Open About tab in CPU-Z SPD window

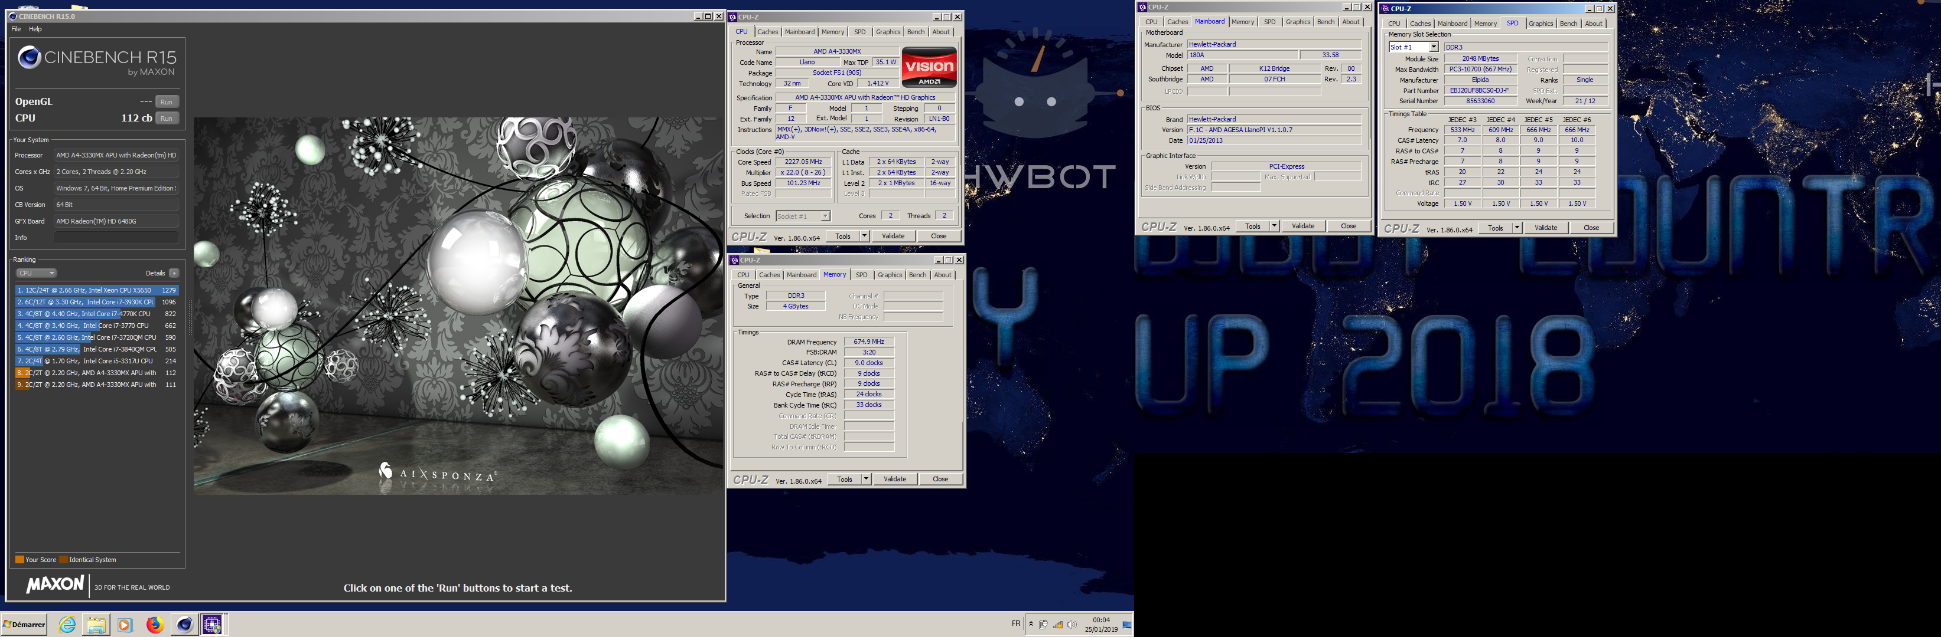point(1594,24)
